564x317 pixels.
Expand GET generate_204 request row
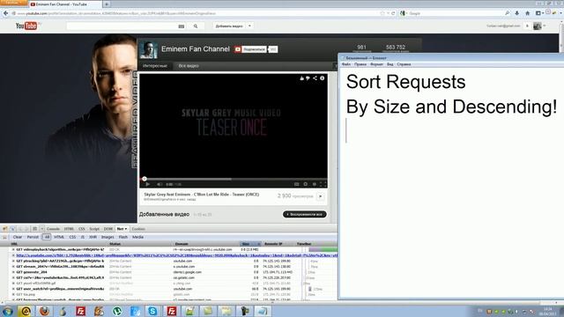coord(13,272)
